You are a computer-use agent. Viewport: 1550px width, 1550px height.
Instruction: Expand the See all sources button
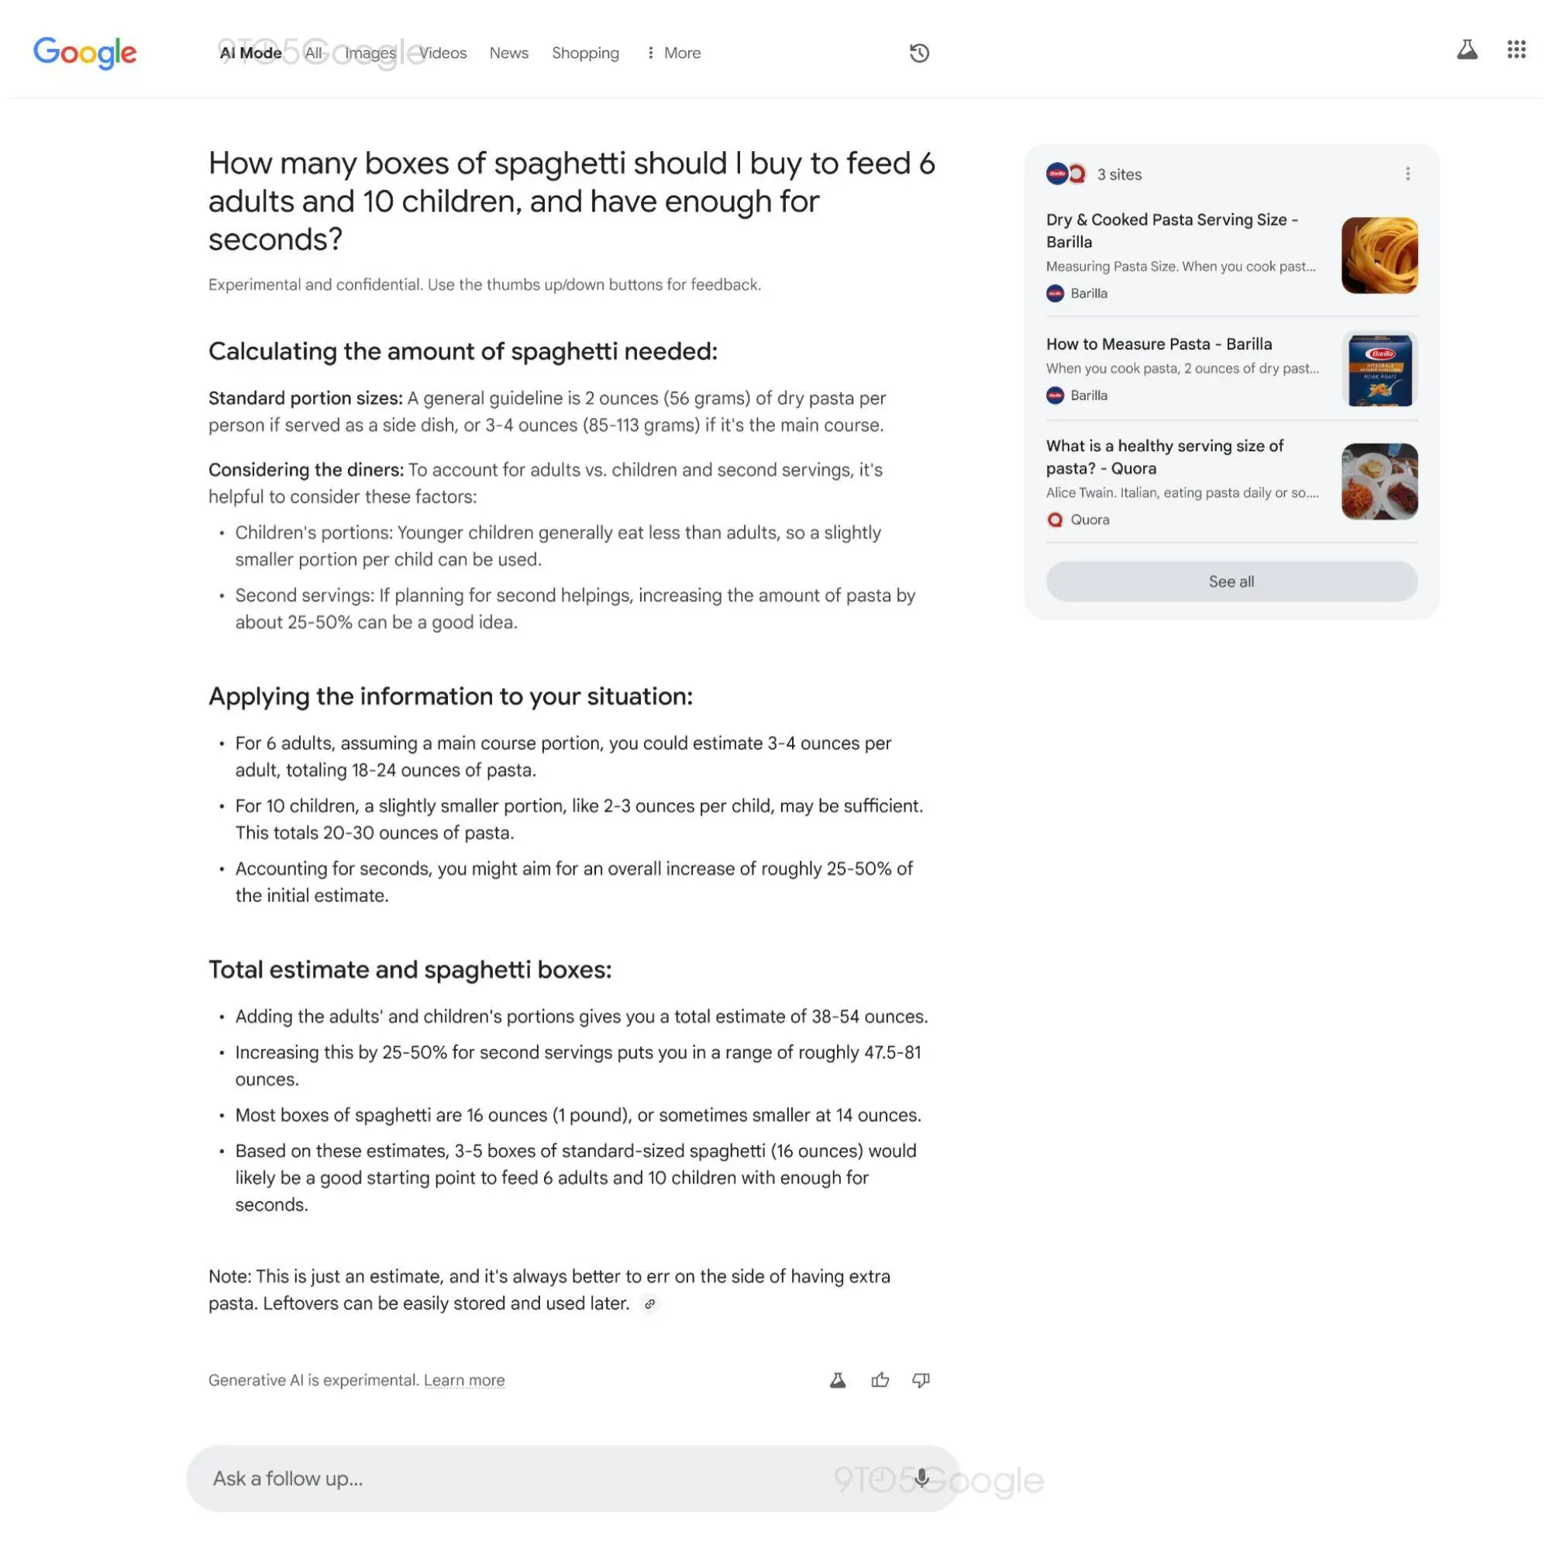[x=1231, y=580]
